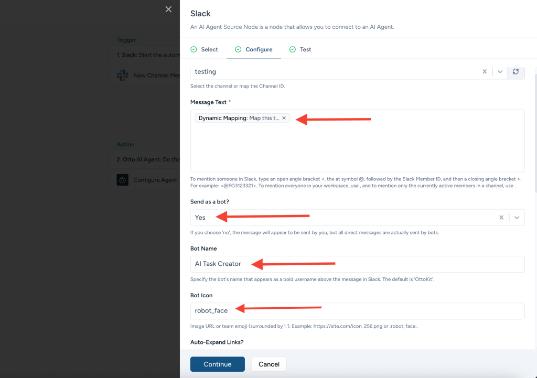Clear the 'Send as a bot?' selection
The height and width of the screenshot is (378, 537).
tap(501, 218)
